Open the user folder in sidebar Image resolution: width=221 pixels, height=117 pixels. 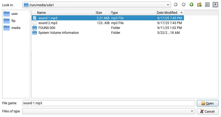pos(14,14)
